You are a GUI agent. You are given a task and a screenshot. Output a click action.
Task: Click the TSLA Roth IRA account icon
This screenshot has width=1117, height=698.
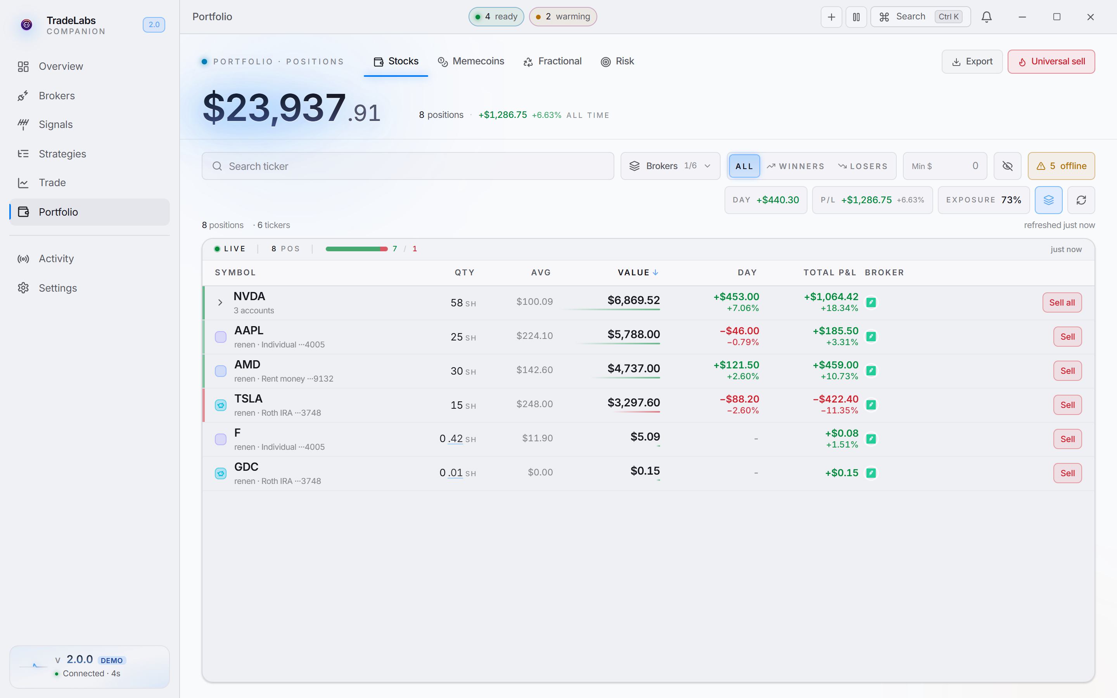[221, 405]
